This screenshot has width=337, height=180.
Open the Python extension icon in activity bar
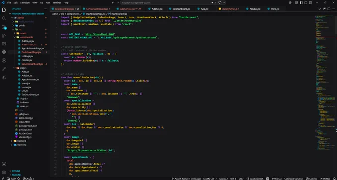pyautogui.click(x=4, y=52)
